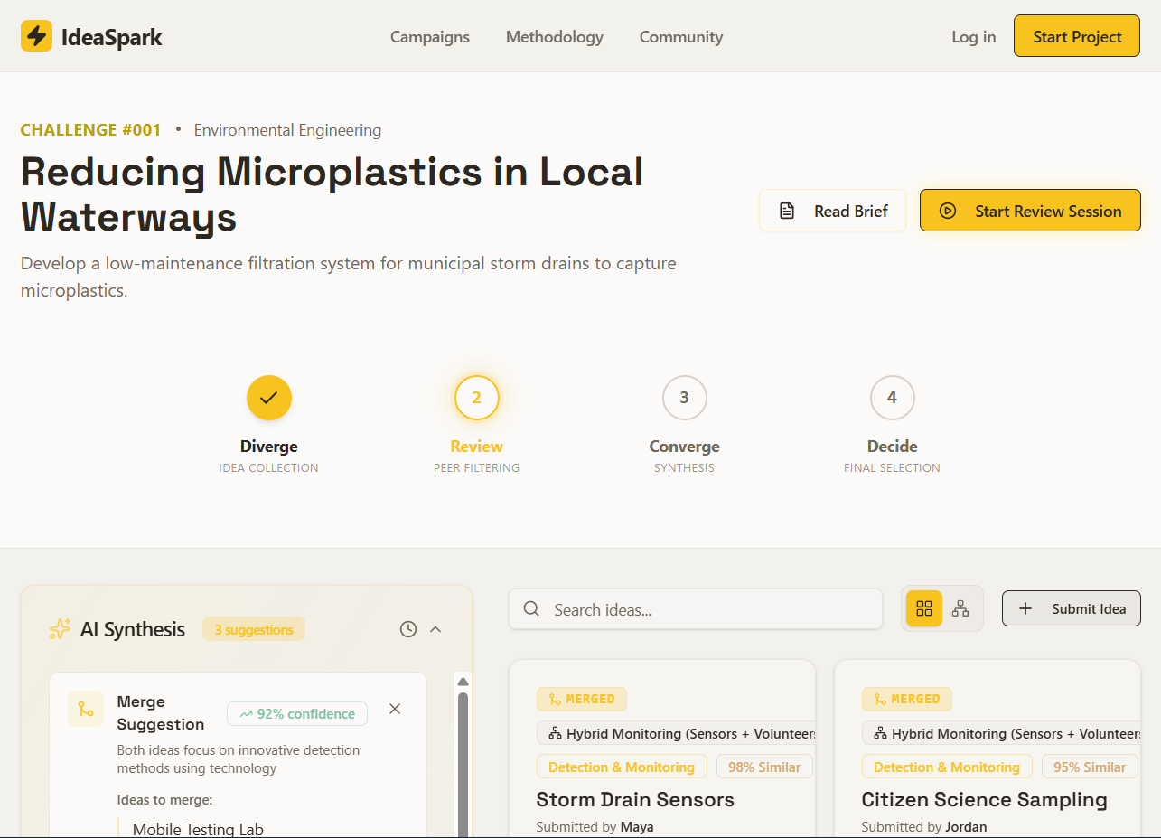Image resolution: width=1161 pixels, height=838 pixels.
Task: Click the IdeaSpark lightning bolt logo
Action: (x=36, y=36)
